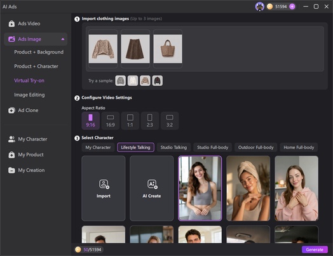Switch to Studio Full-body tab
Screen dimensions: 333x256
pos(213,147)
